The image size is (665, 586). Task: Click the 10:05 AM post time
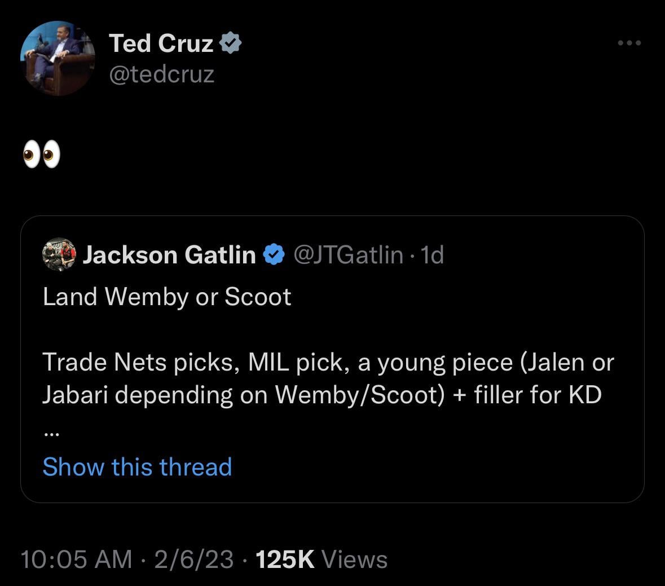(76, 559)
